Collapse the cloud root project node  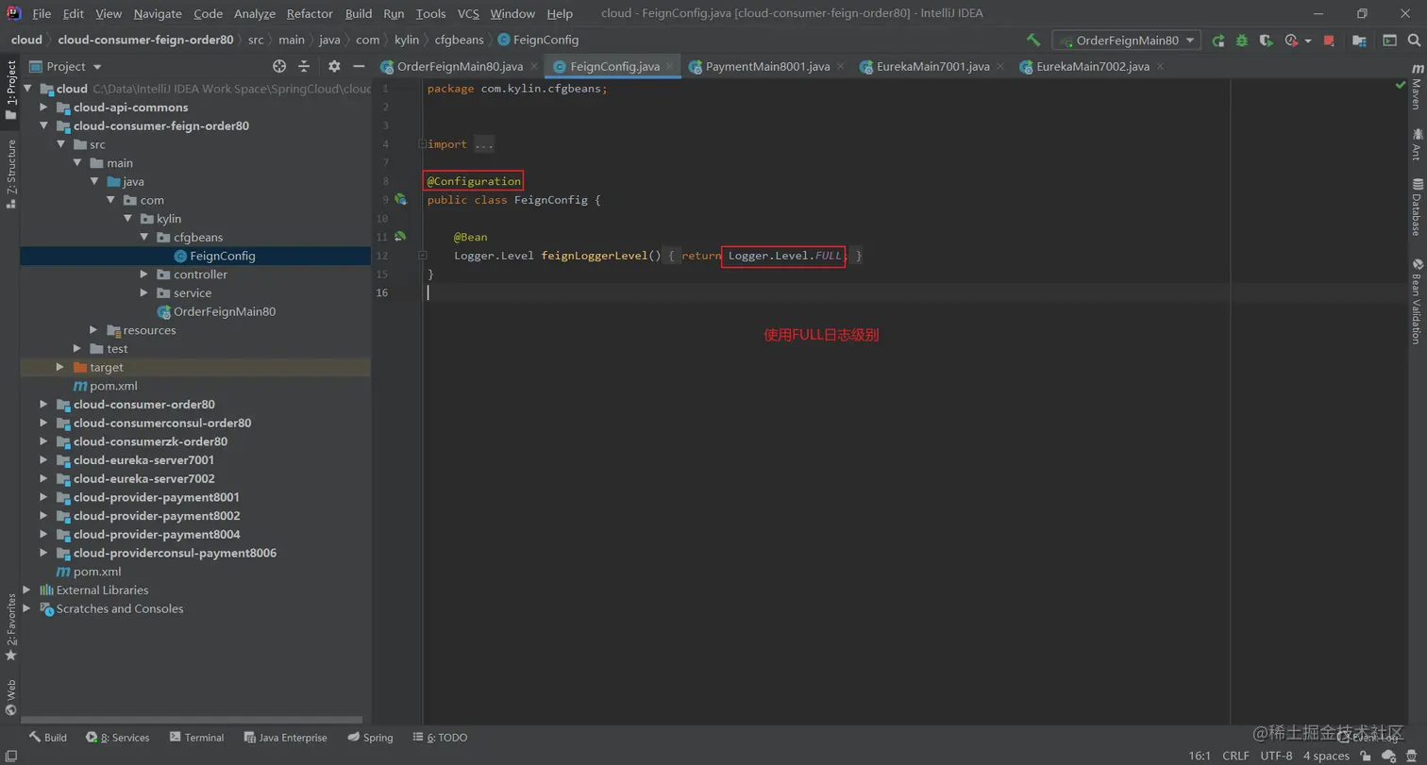click(27, 89)
